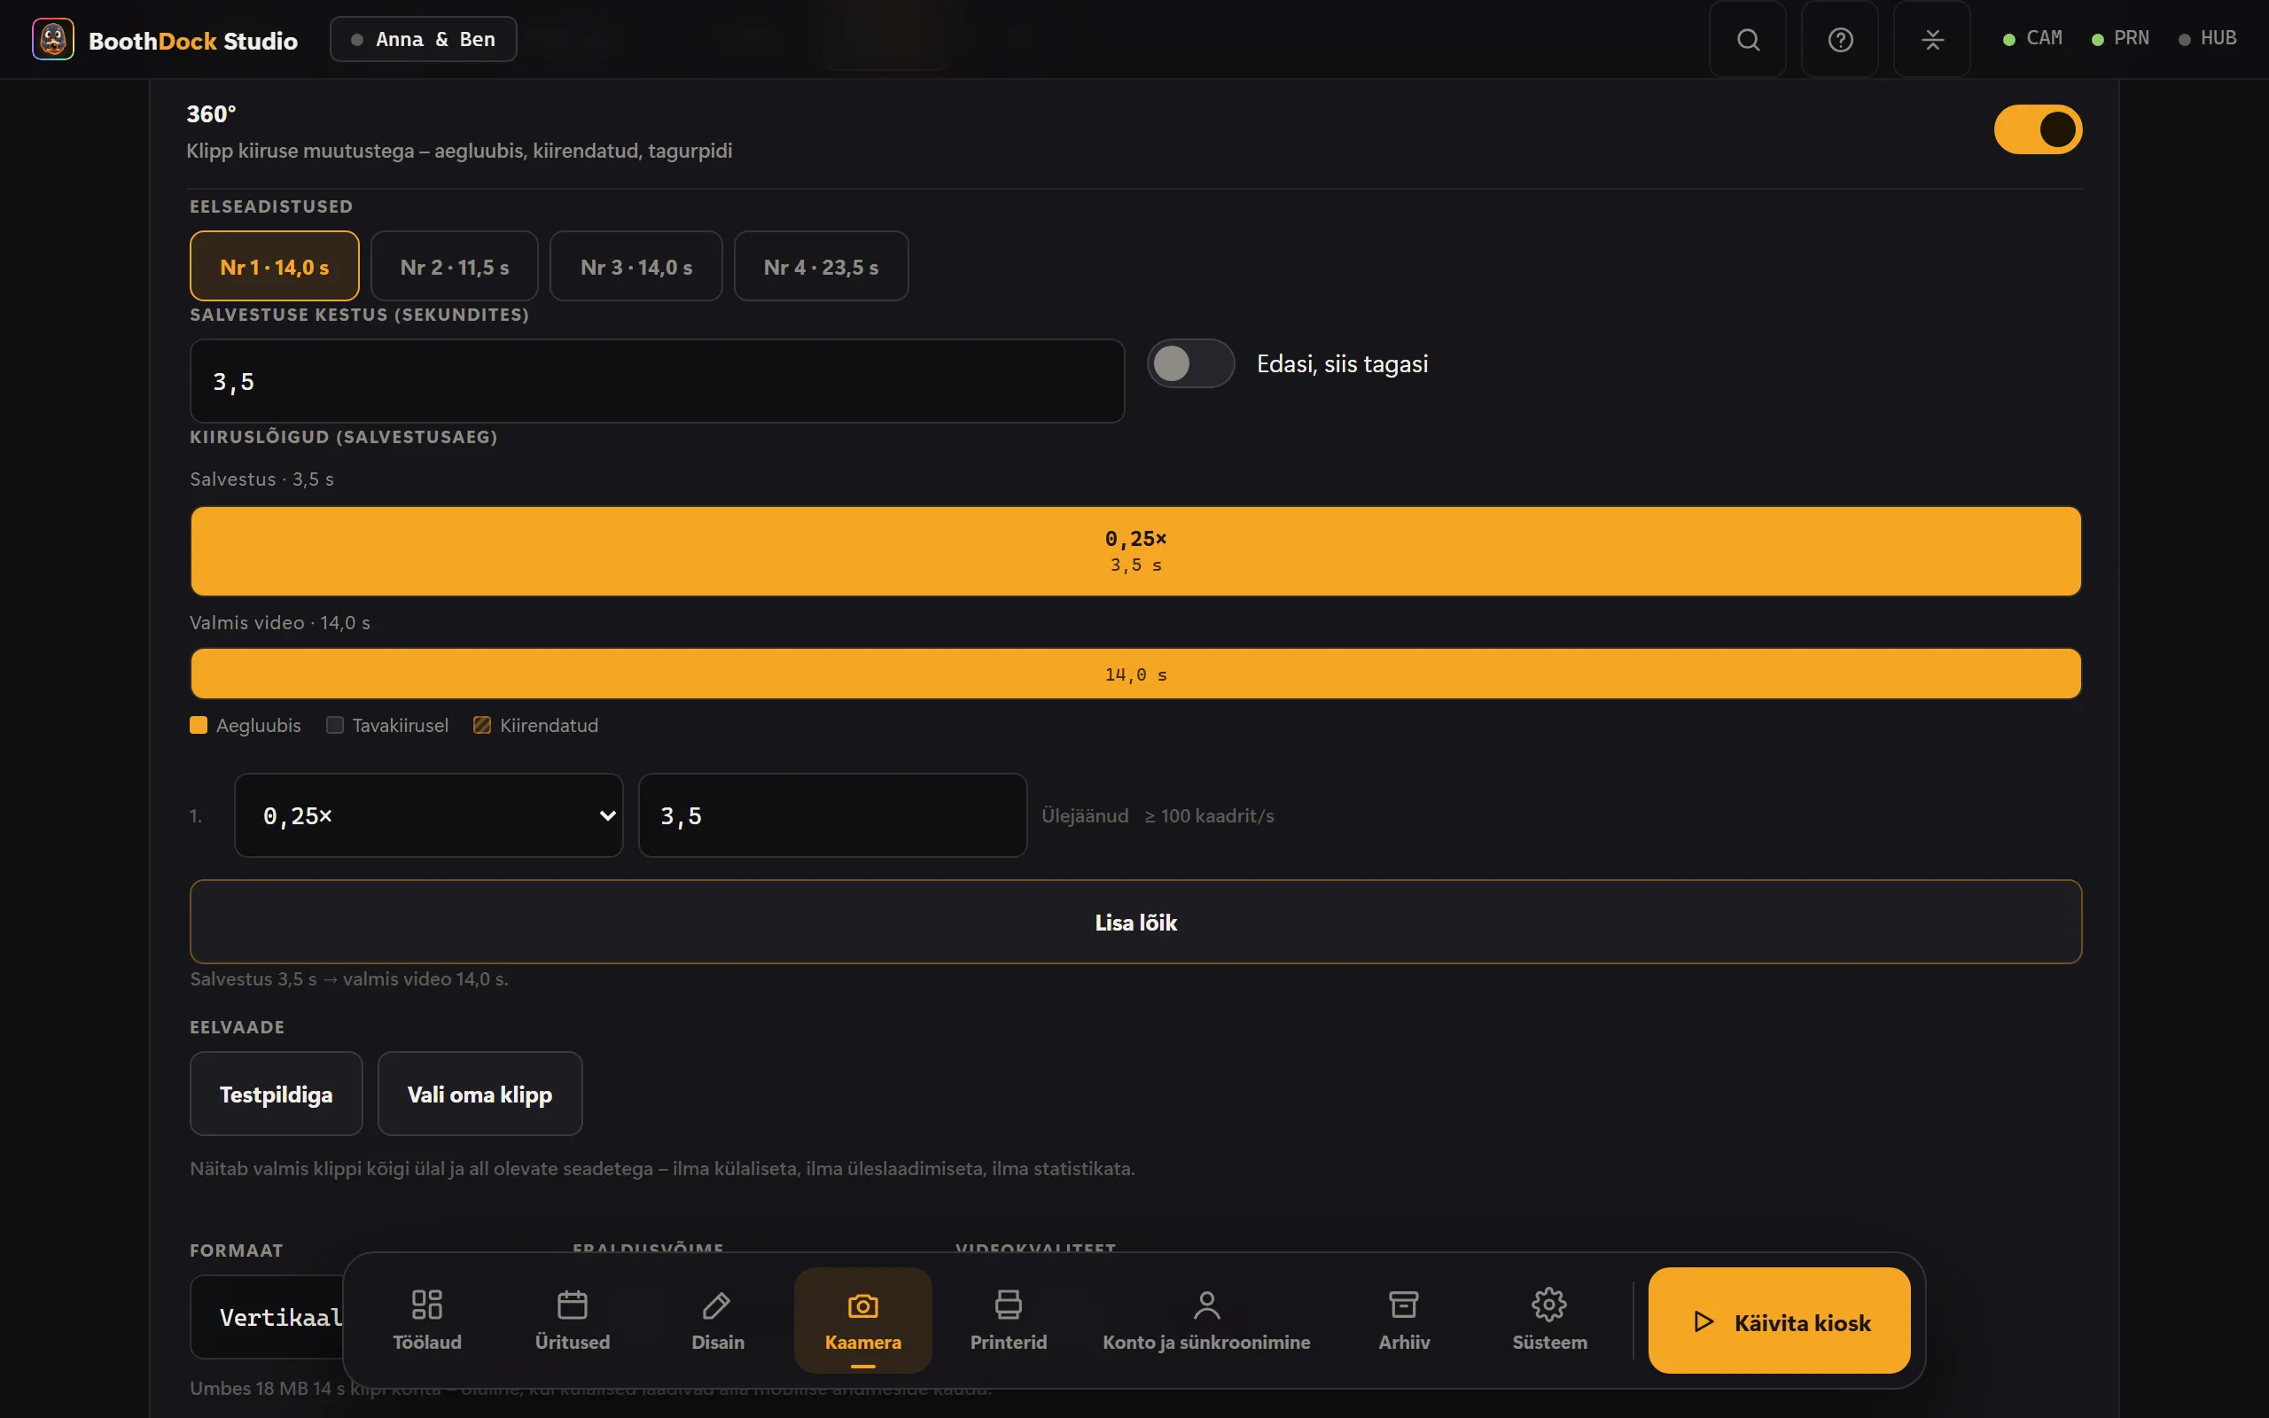Select preset Nr 3 · 14,0 s
Viewport: 2269px width, 1418px height.
635,267
